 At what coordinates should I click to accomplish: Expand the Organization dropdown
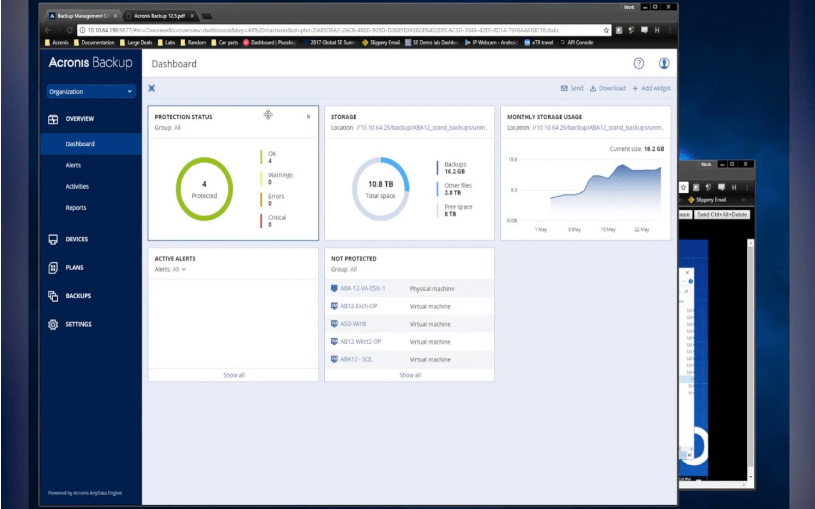click(90, 91)
